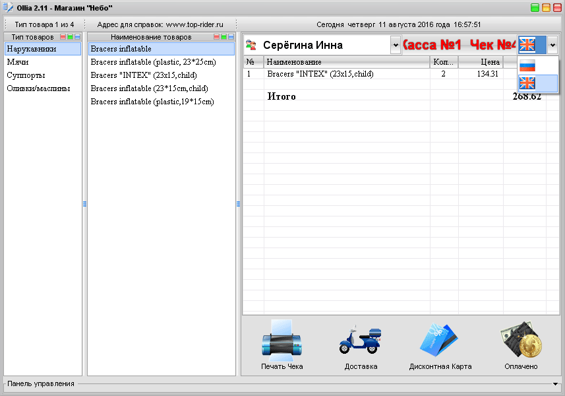565x396 pixels.
Task: Choose the UK flag in the language list
Action: tap(537, 83)
